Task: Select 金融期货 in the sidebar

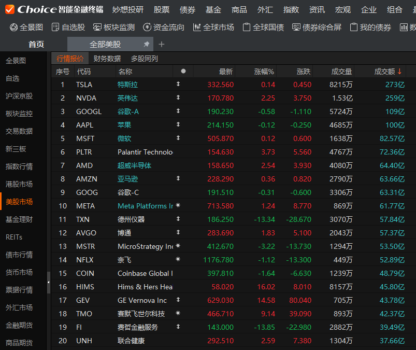Action: click(x=19, y=325)
